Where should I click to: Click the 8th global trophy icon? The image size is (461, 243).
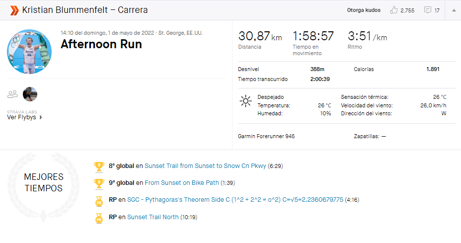(99, 166)
